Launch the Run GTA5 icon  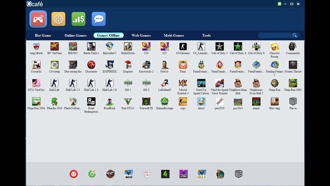[128, 101]
